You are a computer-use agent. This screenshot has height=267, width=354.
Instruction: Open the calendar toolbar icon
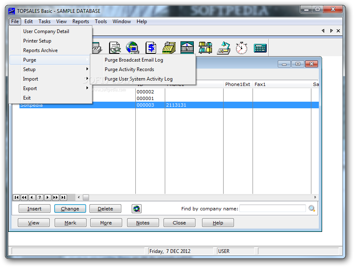tap(97, 48)
